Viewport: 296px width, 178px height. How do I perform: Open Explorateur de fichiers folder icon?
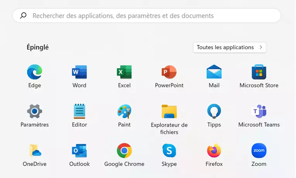click(169, 111)
